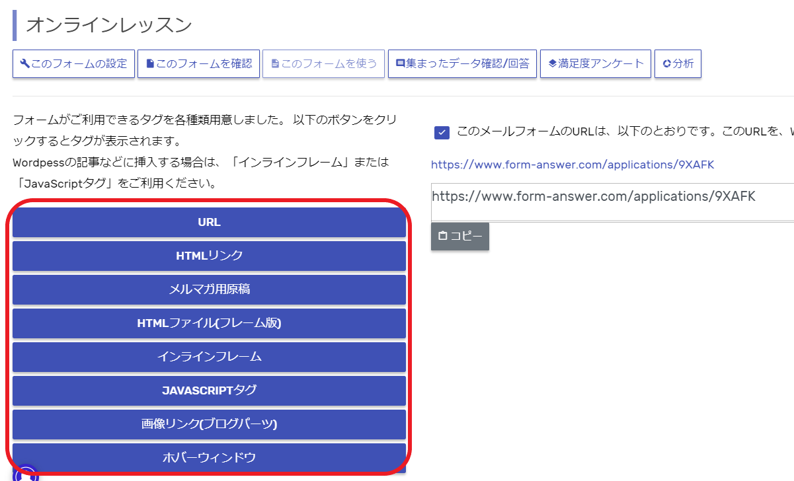
Task: Click このフォームを確認 button
Action: [x=198, y=63]
